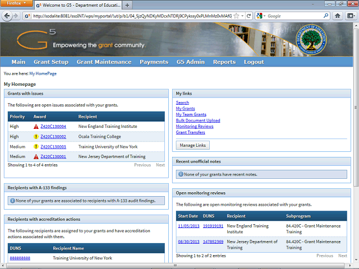The width and height of the screenshot is (359, 269).
Task: Click red warning icon for Z420C130004
Action: click(x=36, y=127)
